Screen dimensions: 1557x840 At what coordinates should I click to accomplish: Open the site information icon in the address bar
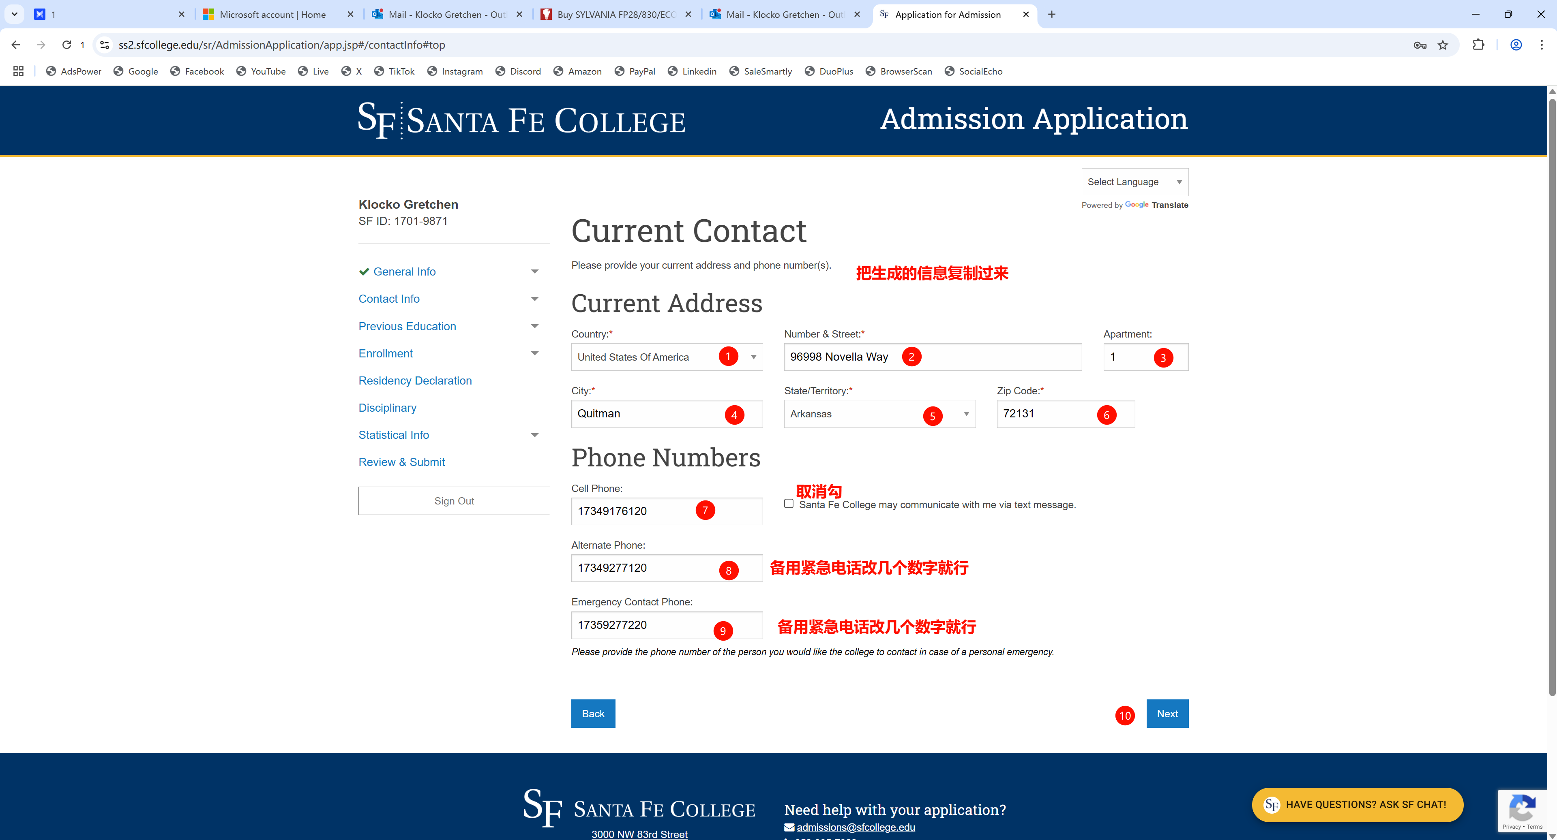pyautogui.click(x=105, y=45)
